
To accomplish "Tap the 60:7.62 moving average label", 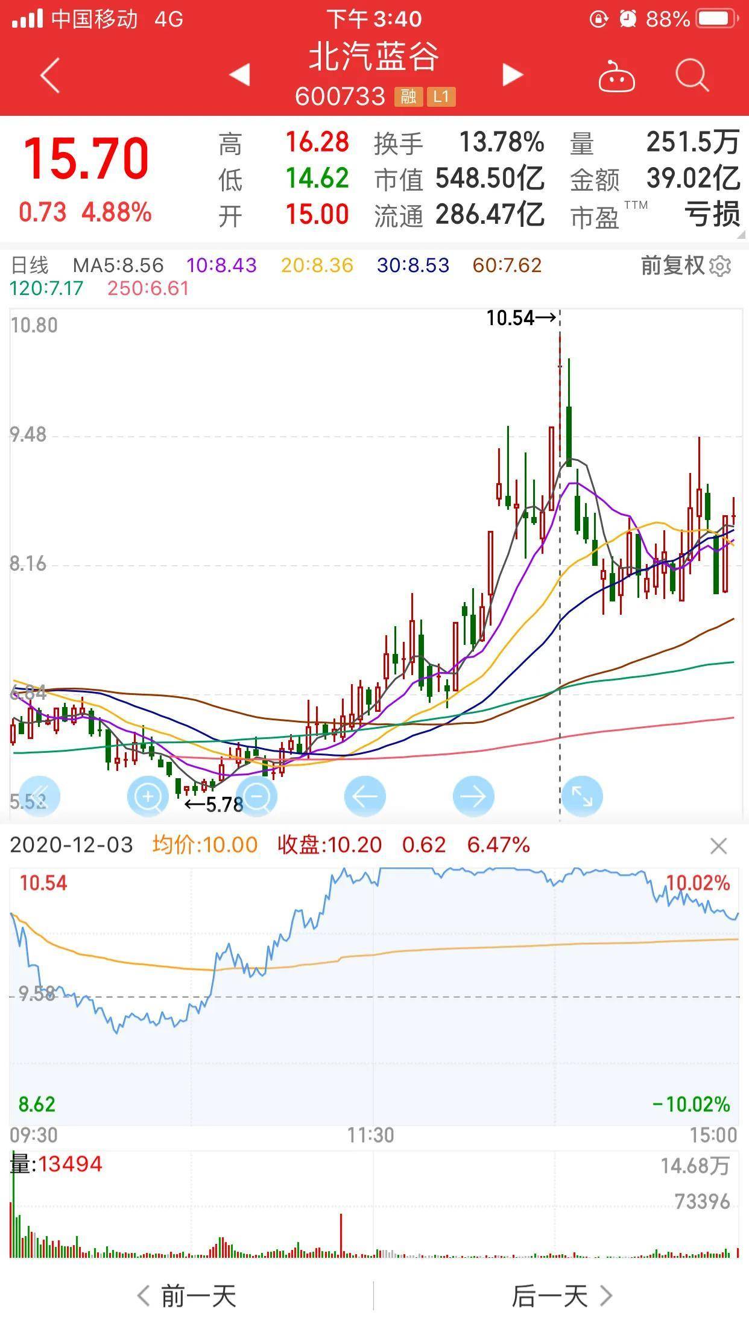I will coord(507,265).
